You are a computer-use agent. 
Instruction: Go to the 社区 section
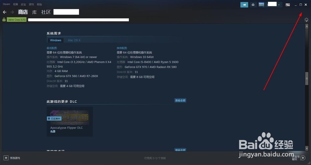coord(46,12)
